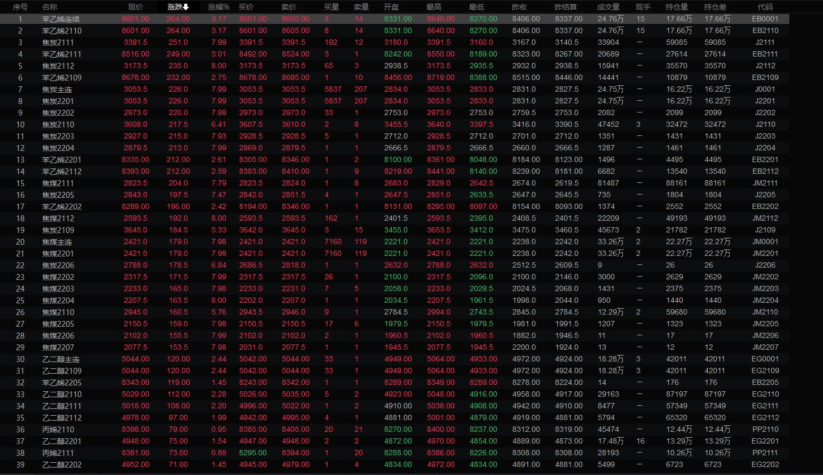Select the 焦煤主连 contract name
Viewport: 823px width, 475px height.
(x=57, y=242)
